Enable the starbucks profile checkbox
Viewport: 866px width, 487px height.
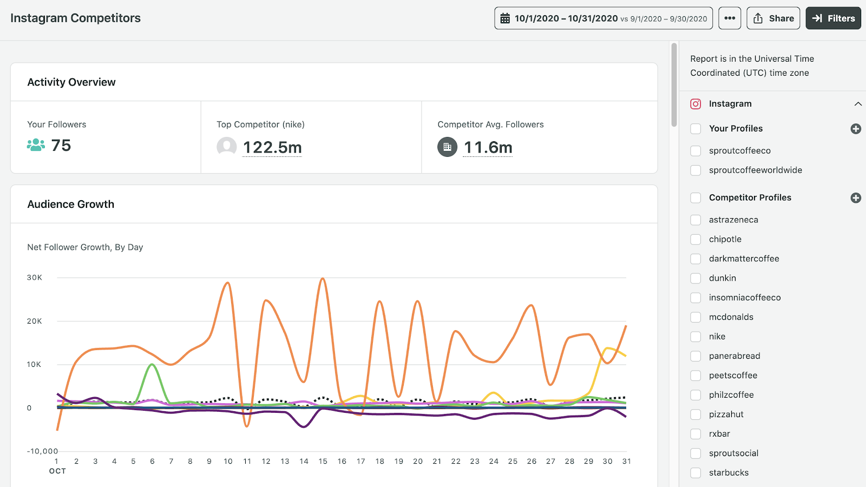click(696, 473)
